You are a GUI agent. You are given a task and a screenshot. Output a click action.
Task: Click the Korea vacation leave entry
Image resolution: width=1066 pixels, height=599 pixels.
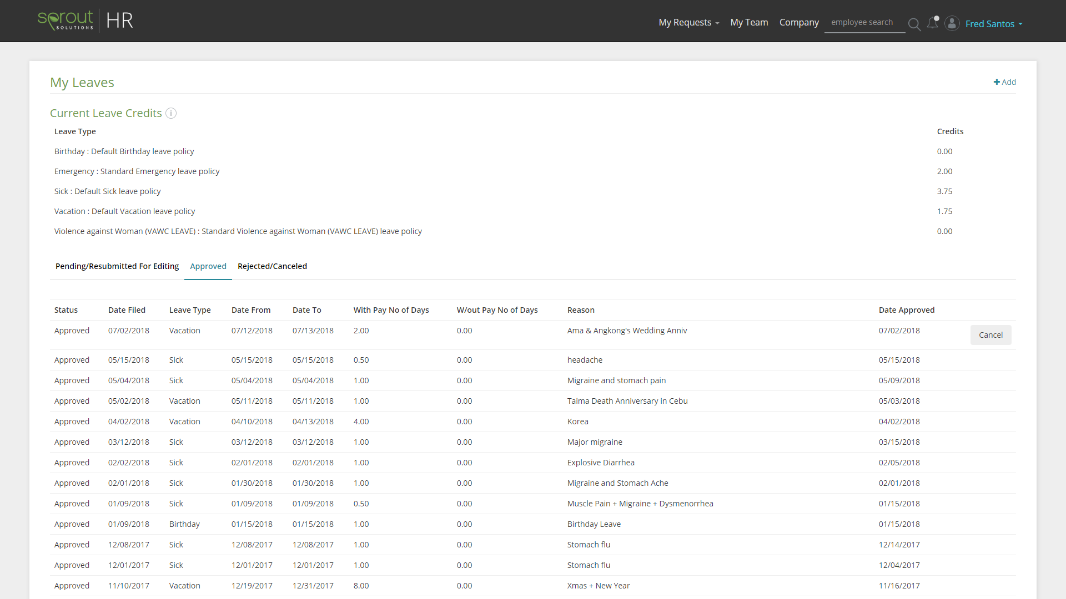click(577, 422)
